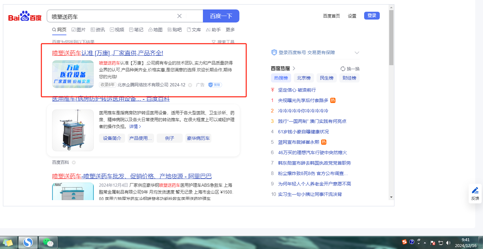Viewport: 483px width, 249px height.
Task: Open the 阿里巴巴 喷塑送药车 result link
Action: tap(132, 176)
